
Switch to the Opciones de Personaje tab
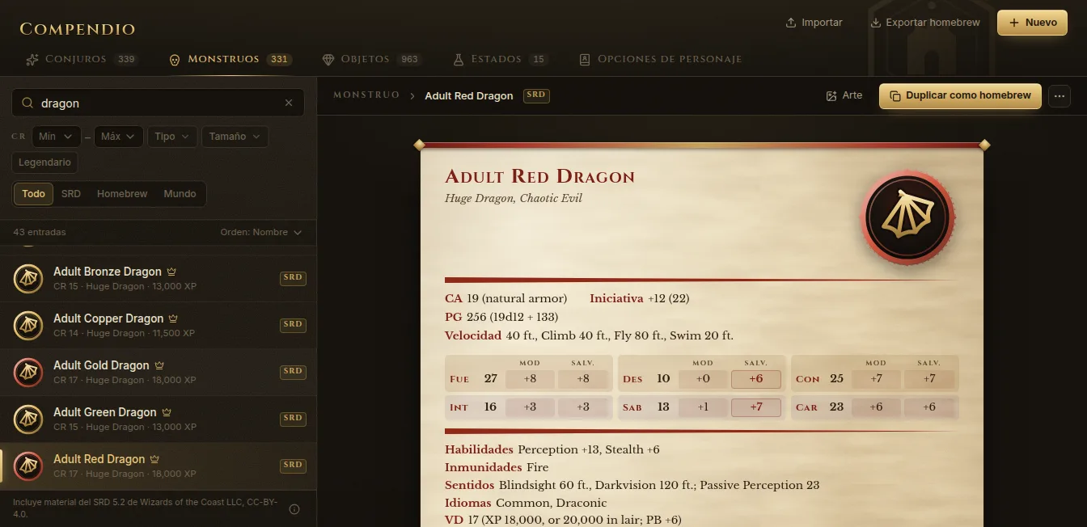point(661,60)
